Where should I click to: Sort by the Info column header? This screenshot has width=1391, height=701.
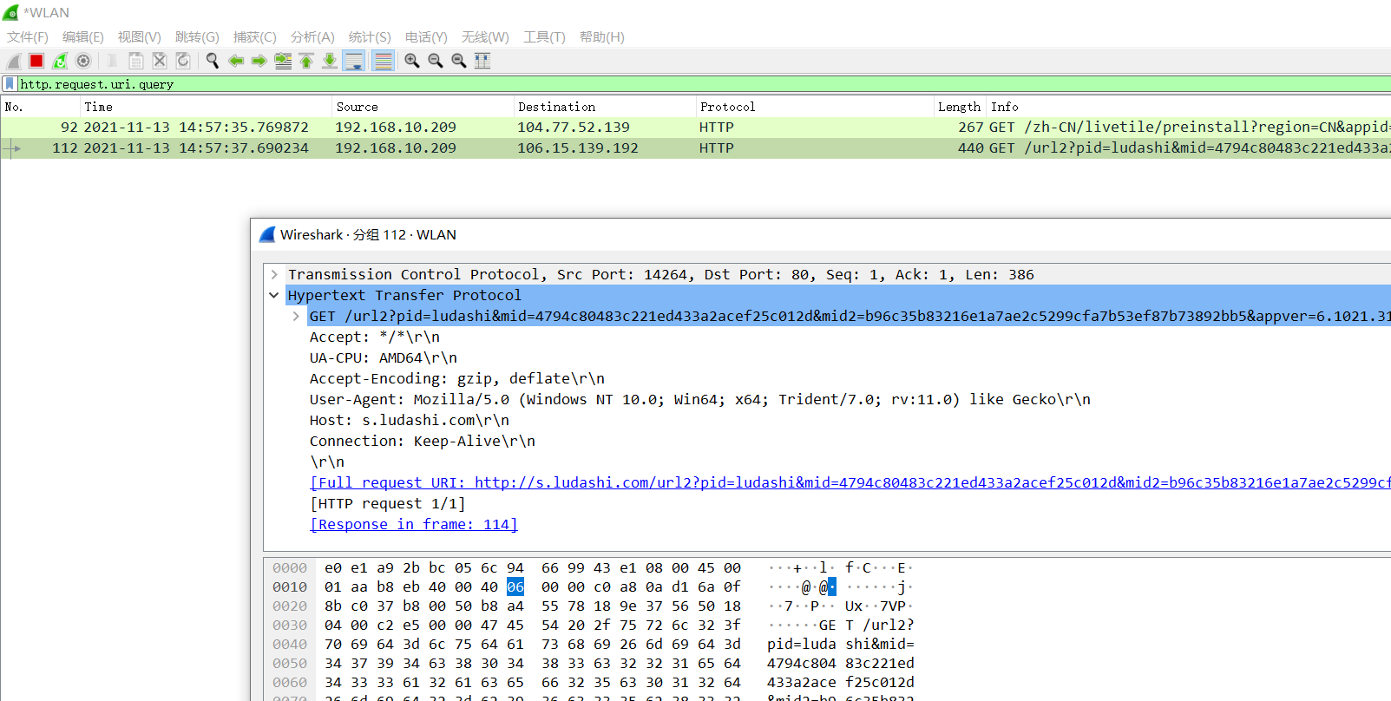coord(1189,107)
